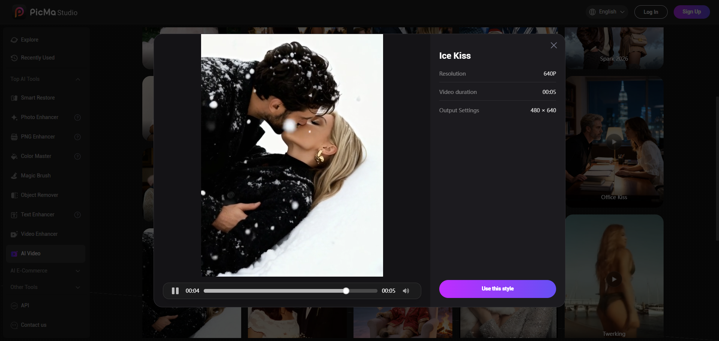Click the Smart Restore icon in the sidebar

click(x=14, y=98)
